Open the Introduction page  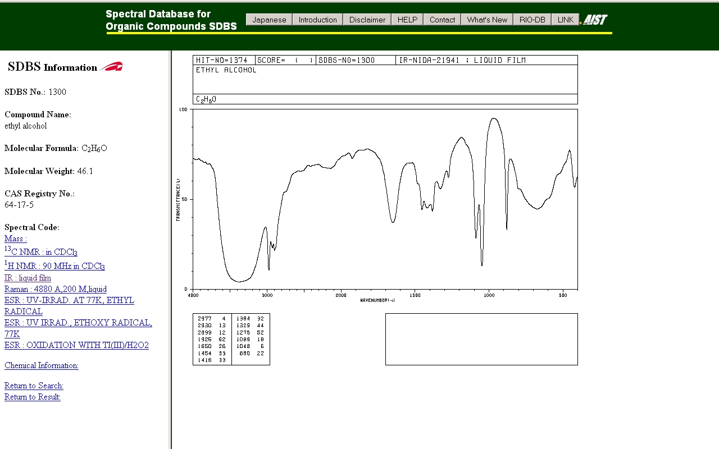(317, 20)
